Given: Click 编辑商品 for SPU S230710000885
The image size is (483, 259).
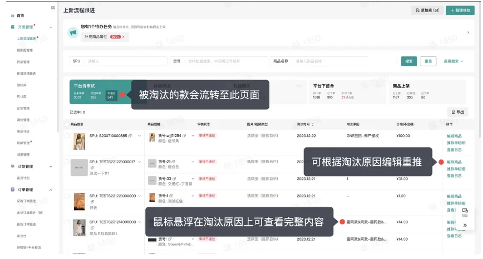Looking at the screenshot, I should coord(454,136).
